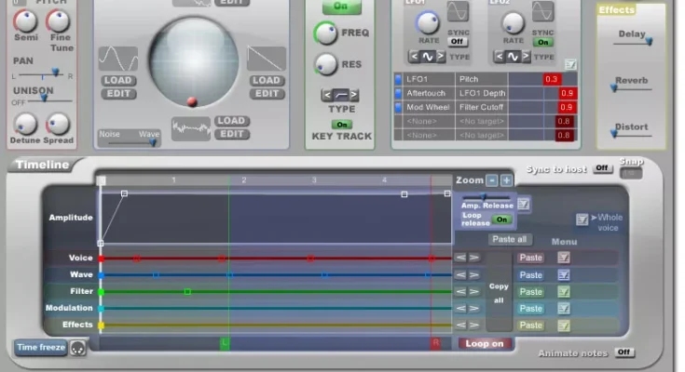Open the Amp. Release menu dropdown
This screenshot has height=372, width=685.
coord(524,205)
